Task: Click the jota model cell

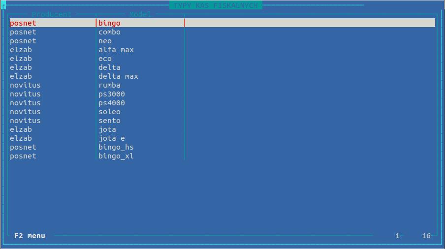Action: (x=107, y=129)
